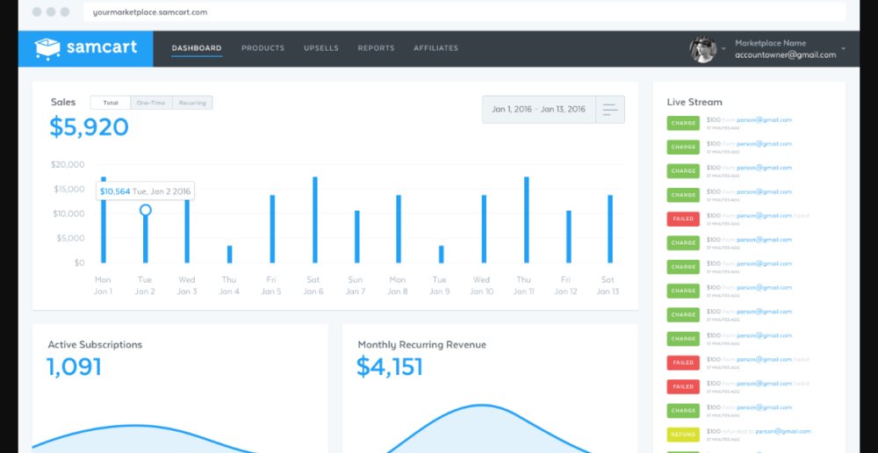
Task: Click the SamCart logo in the header
Action: click(85, 48)
